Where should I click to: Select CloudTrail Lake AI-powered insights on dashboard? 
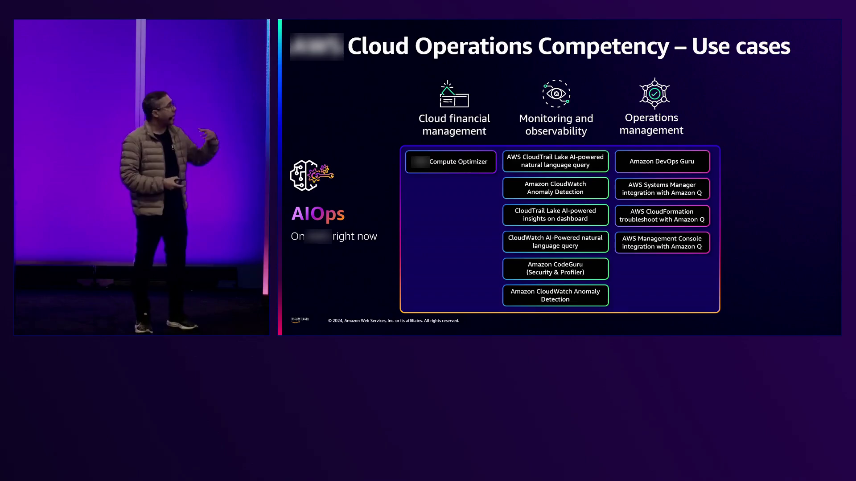tap(555, 215)
